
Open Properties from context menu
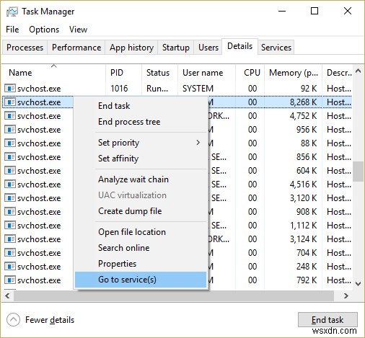tap(141, 264)
